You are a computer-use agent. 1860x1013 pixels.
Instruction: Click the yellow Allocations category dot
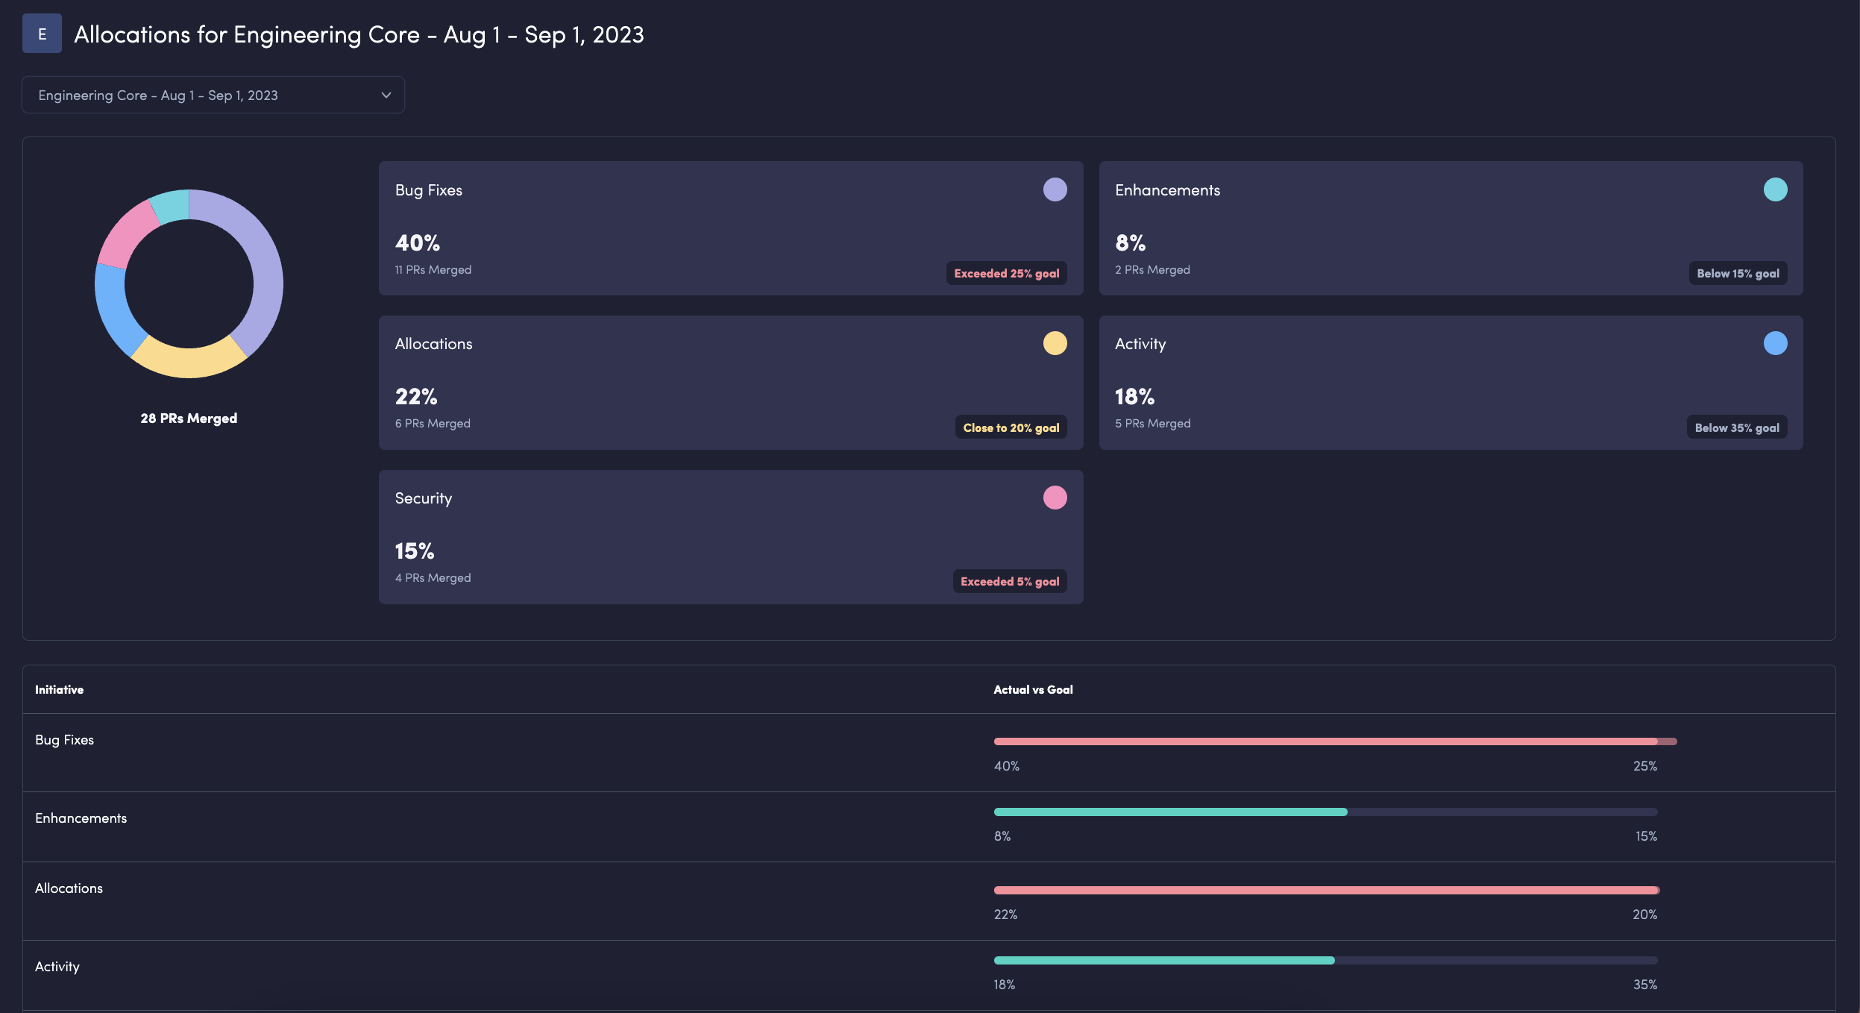(x=1054, y=343)
